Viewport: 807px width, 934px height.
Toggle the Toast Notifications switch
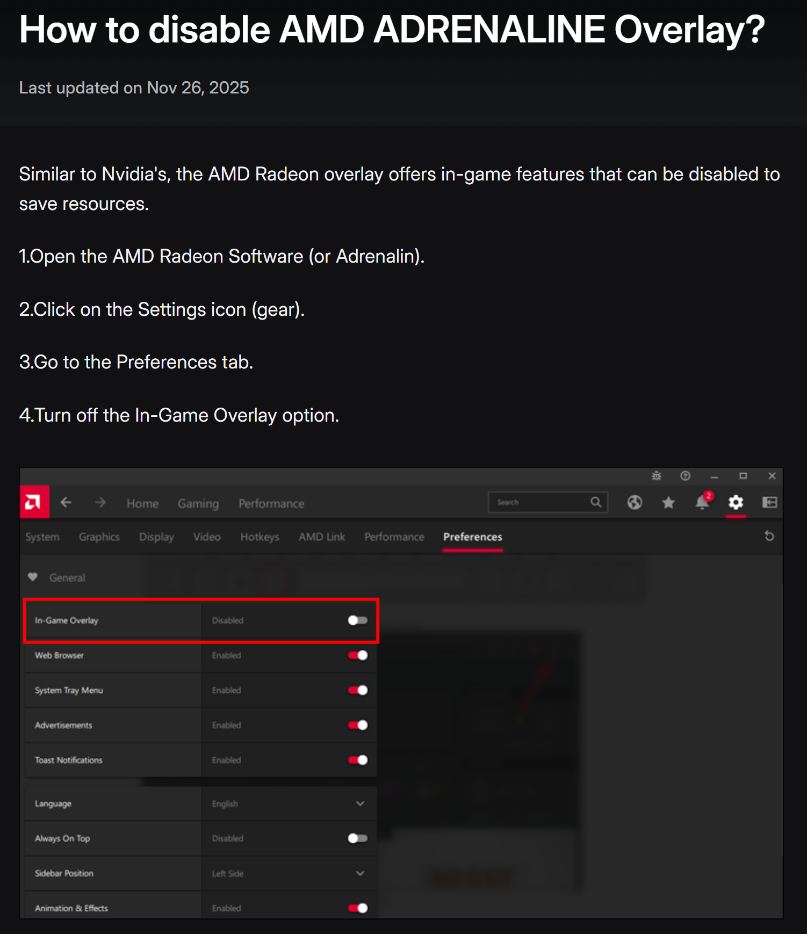coord(358,760)
